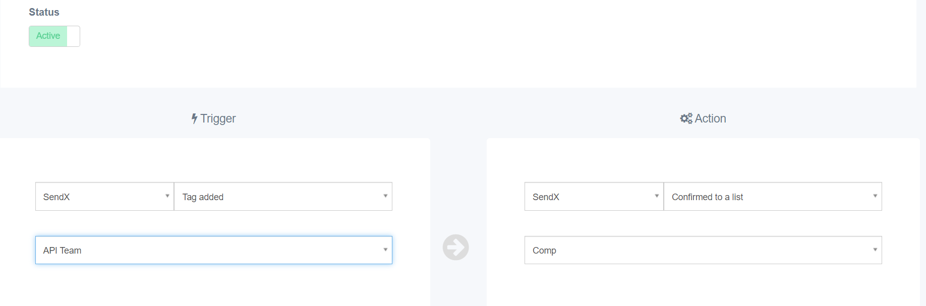Click the lightning bolt Trigger icon

(x=194, y=118)
